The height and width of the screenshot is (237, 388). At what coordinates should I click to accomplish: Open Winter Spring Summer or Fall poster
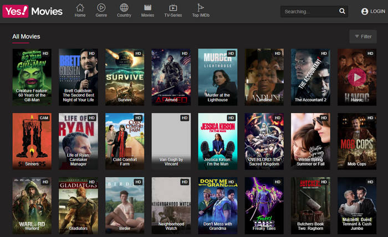(x=310, y=141)
